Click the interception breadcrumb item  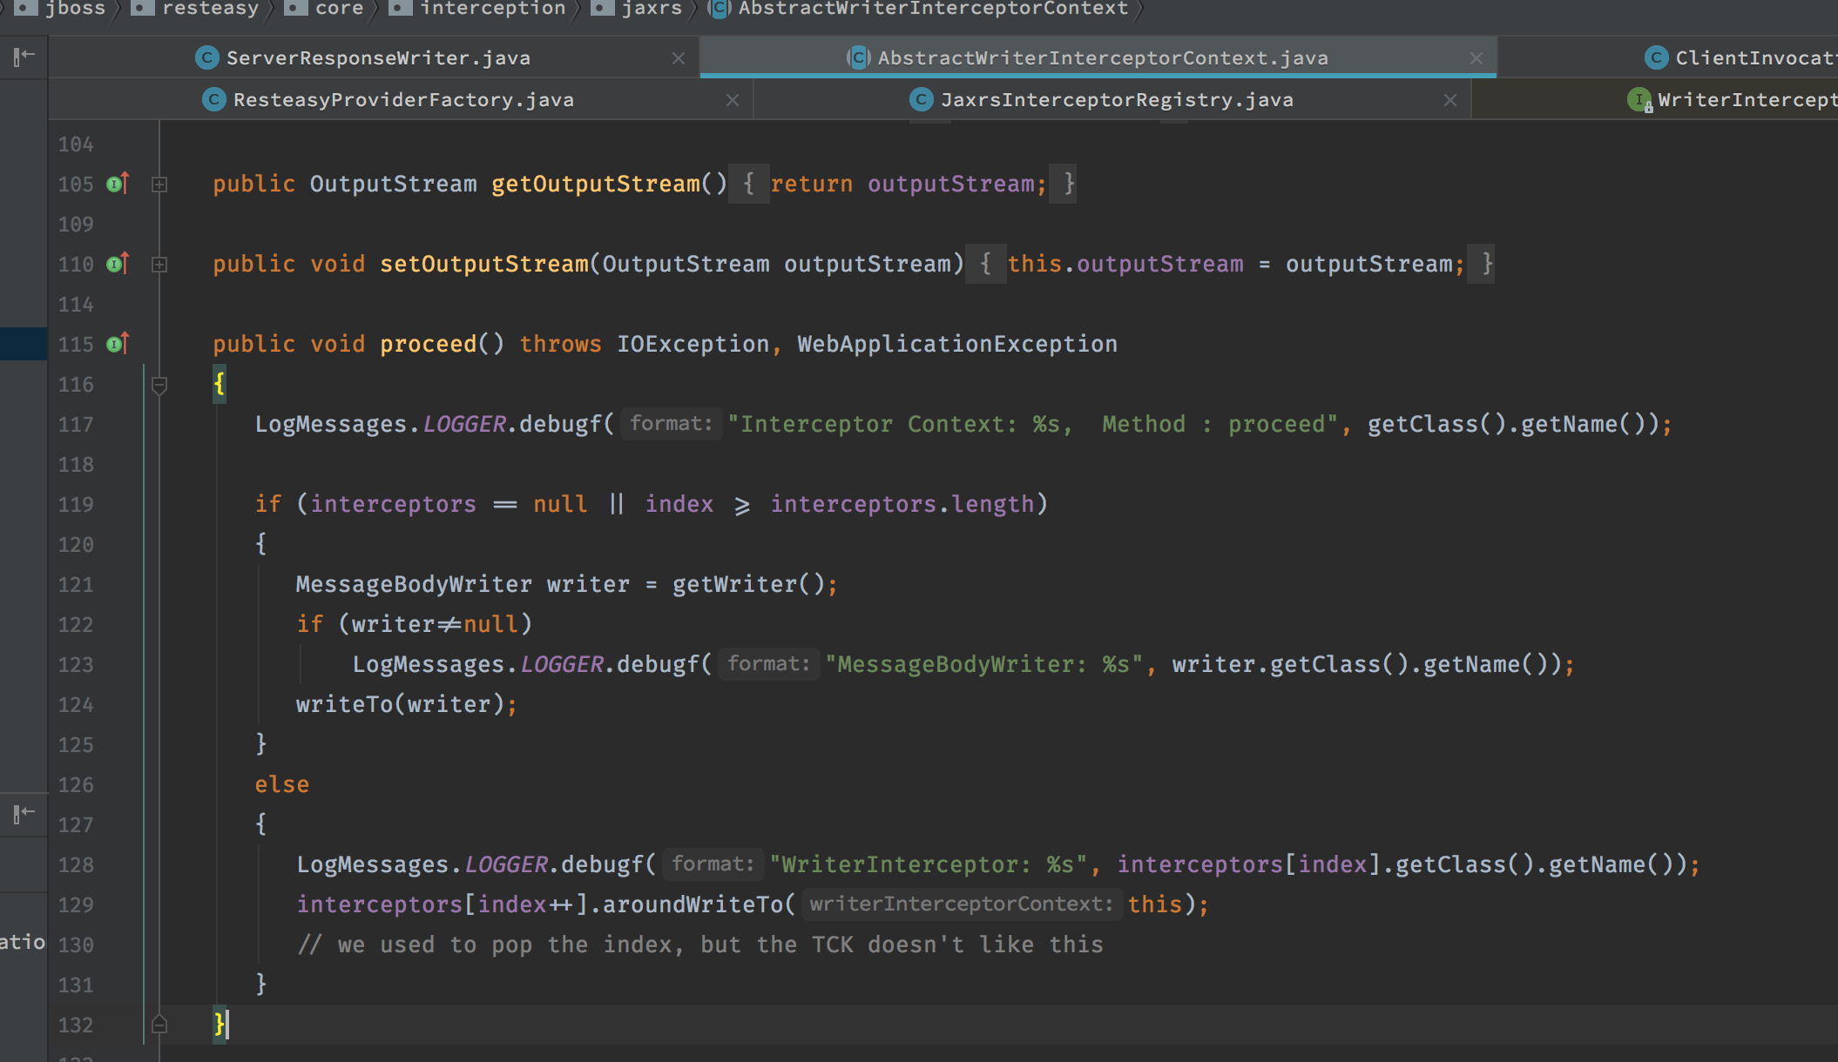(x=492, y=9)
